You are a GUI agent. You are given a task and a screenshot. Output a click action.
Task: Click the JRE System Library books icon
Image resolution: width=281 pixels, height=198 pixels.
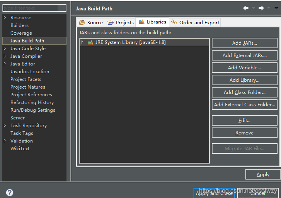click(90, 42)
